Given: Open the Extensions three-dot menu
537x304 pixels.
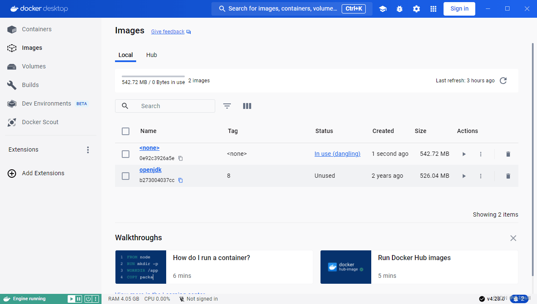Looking at the screenshot, I should point(88,150).
